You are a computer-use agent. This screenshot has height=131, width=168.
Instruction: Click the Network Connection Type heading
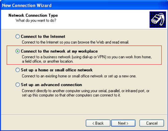point(33,15)
